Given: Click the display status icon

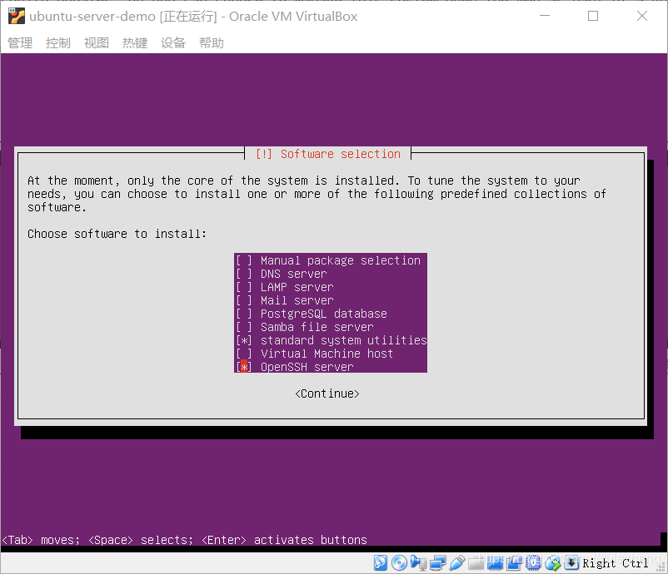Looking at the screenshot, I should click(x=495, y=562).
